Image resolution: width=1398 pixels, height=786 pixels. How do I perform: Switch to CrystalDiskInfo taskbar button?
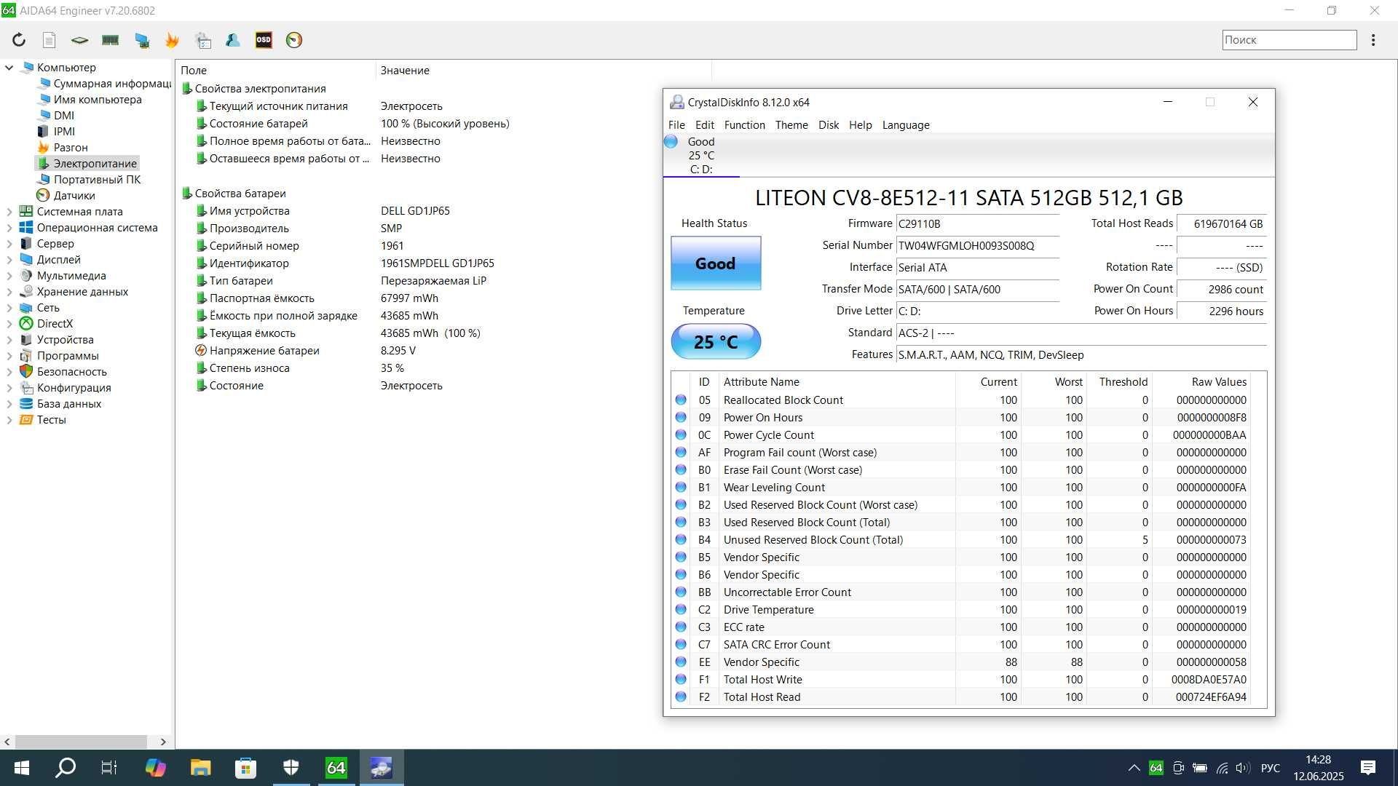tap(381, 767)
